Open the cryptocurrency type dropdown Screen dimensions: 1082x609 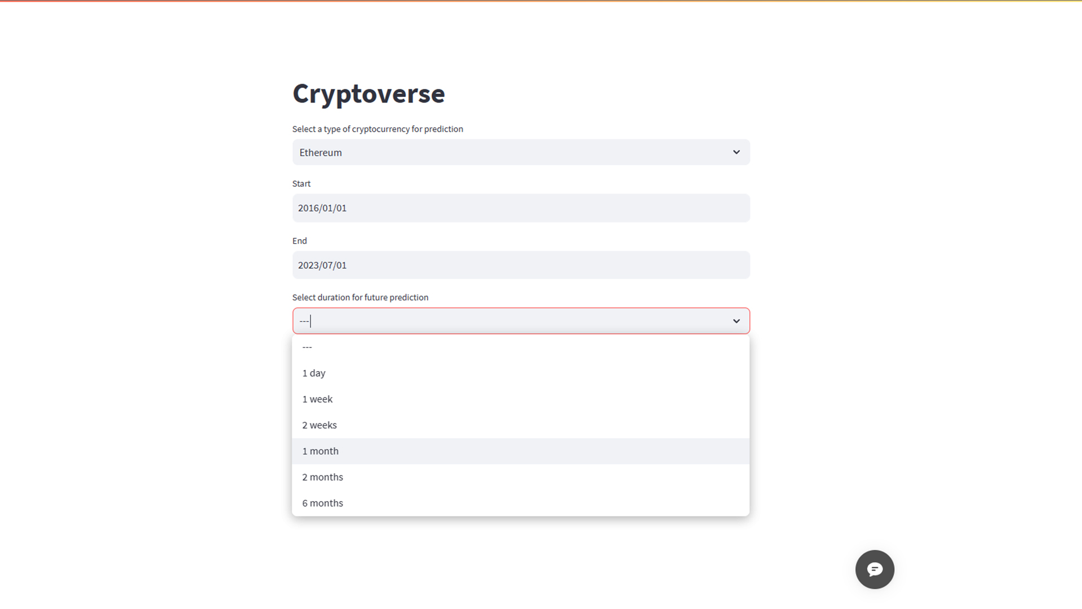(521, 152)
